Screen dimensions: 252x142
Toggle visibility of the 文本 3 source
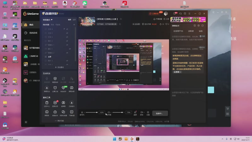[x=67, y=37]
